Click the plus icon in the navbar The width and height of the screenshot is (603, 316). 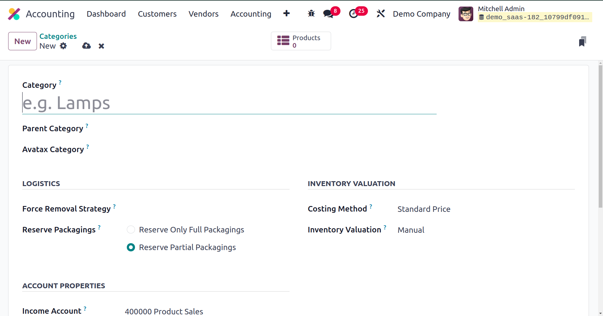pyautogui.click(x=286, y=13)
